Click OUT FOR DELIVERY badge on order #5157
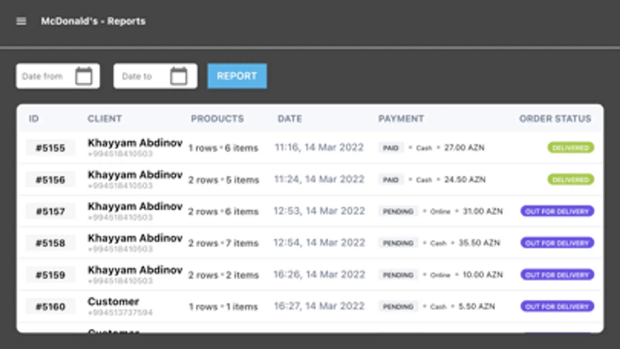Screen dimensions: 620x349 tap(557, 211)
